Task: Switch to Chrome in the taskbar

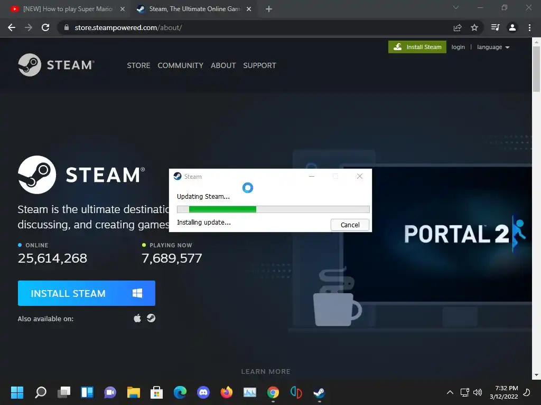Action: (273, 392)
